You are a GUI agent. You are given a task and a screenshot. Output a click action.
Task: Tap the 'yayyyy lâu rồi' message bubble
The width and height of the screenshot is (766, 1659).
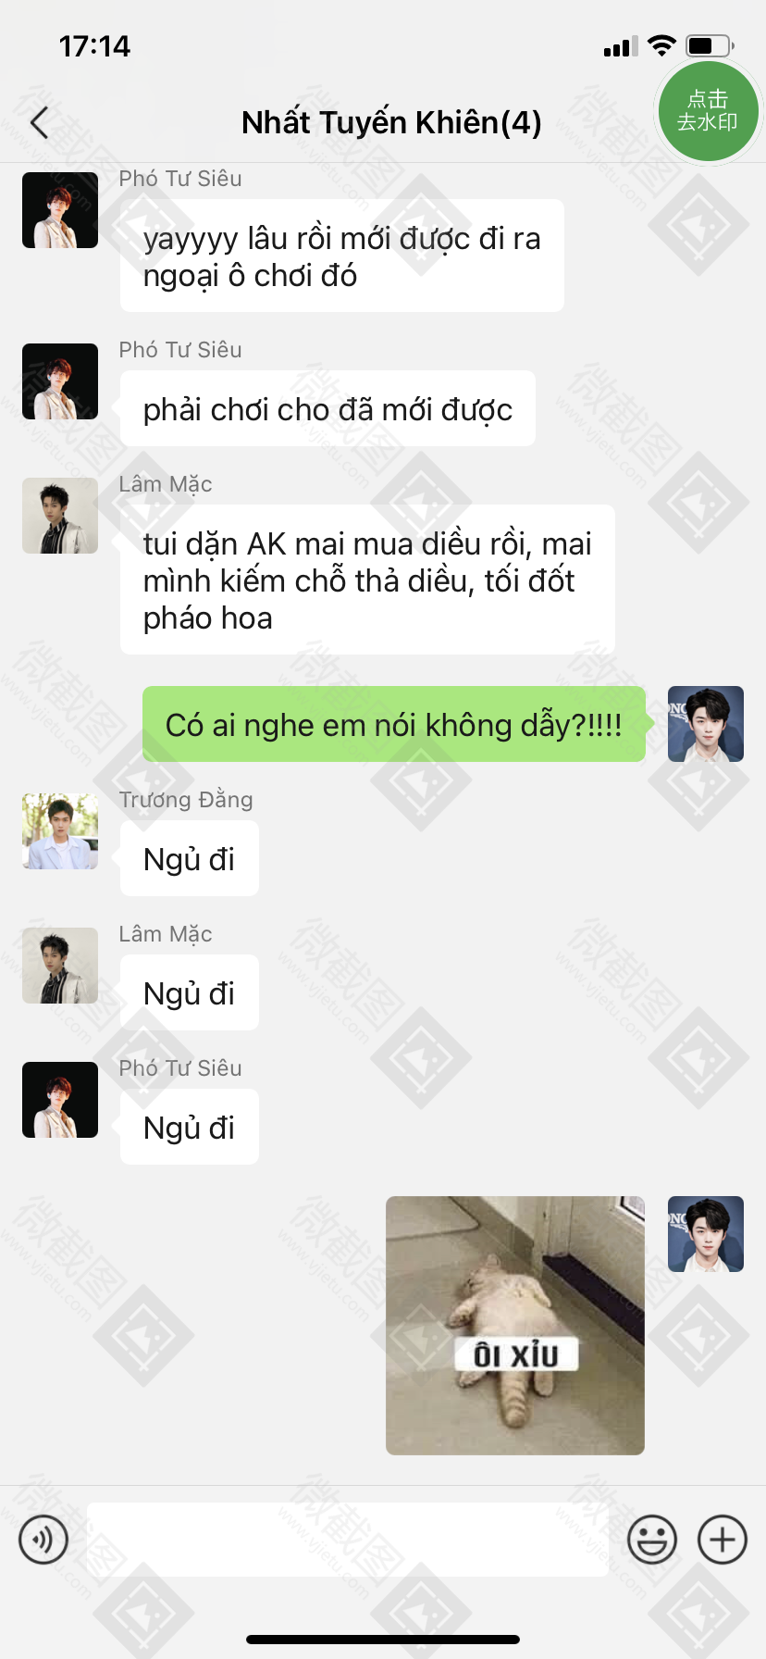point(342,256)
